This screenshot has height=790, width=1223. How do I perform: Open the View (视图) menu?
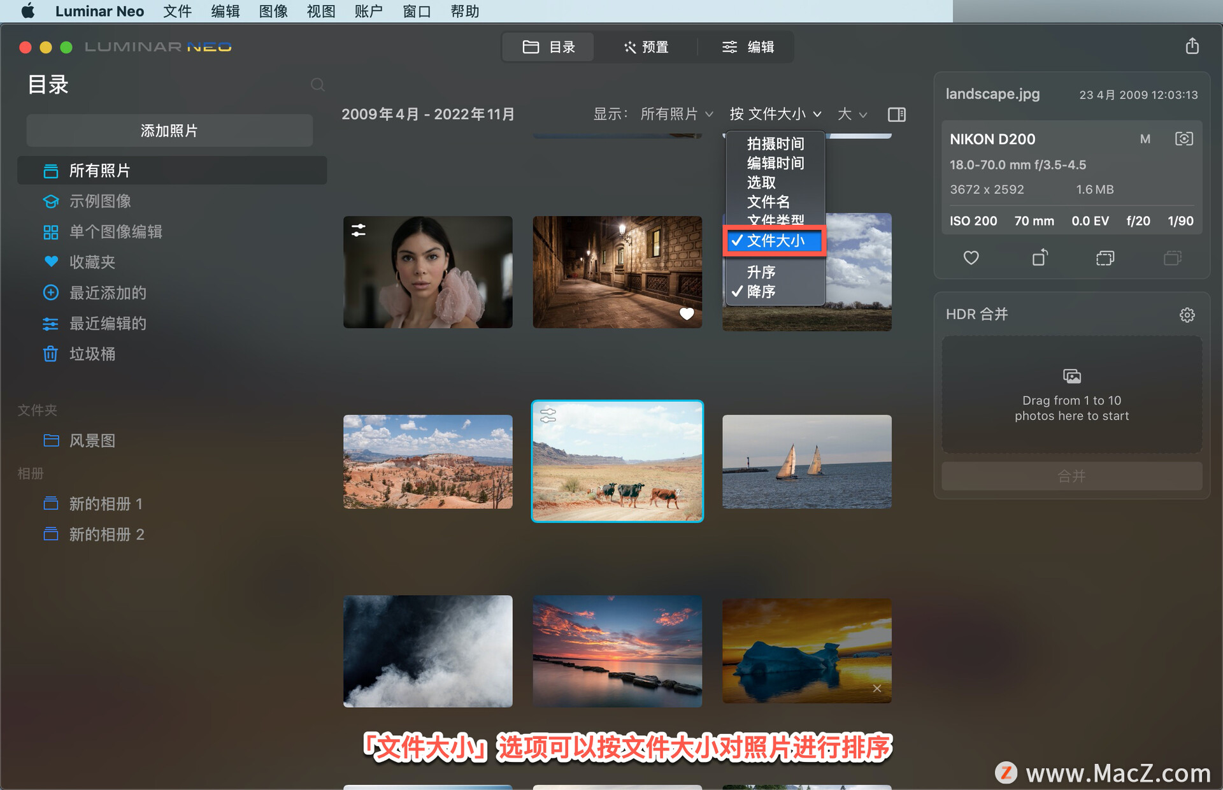click(321, 11)
